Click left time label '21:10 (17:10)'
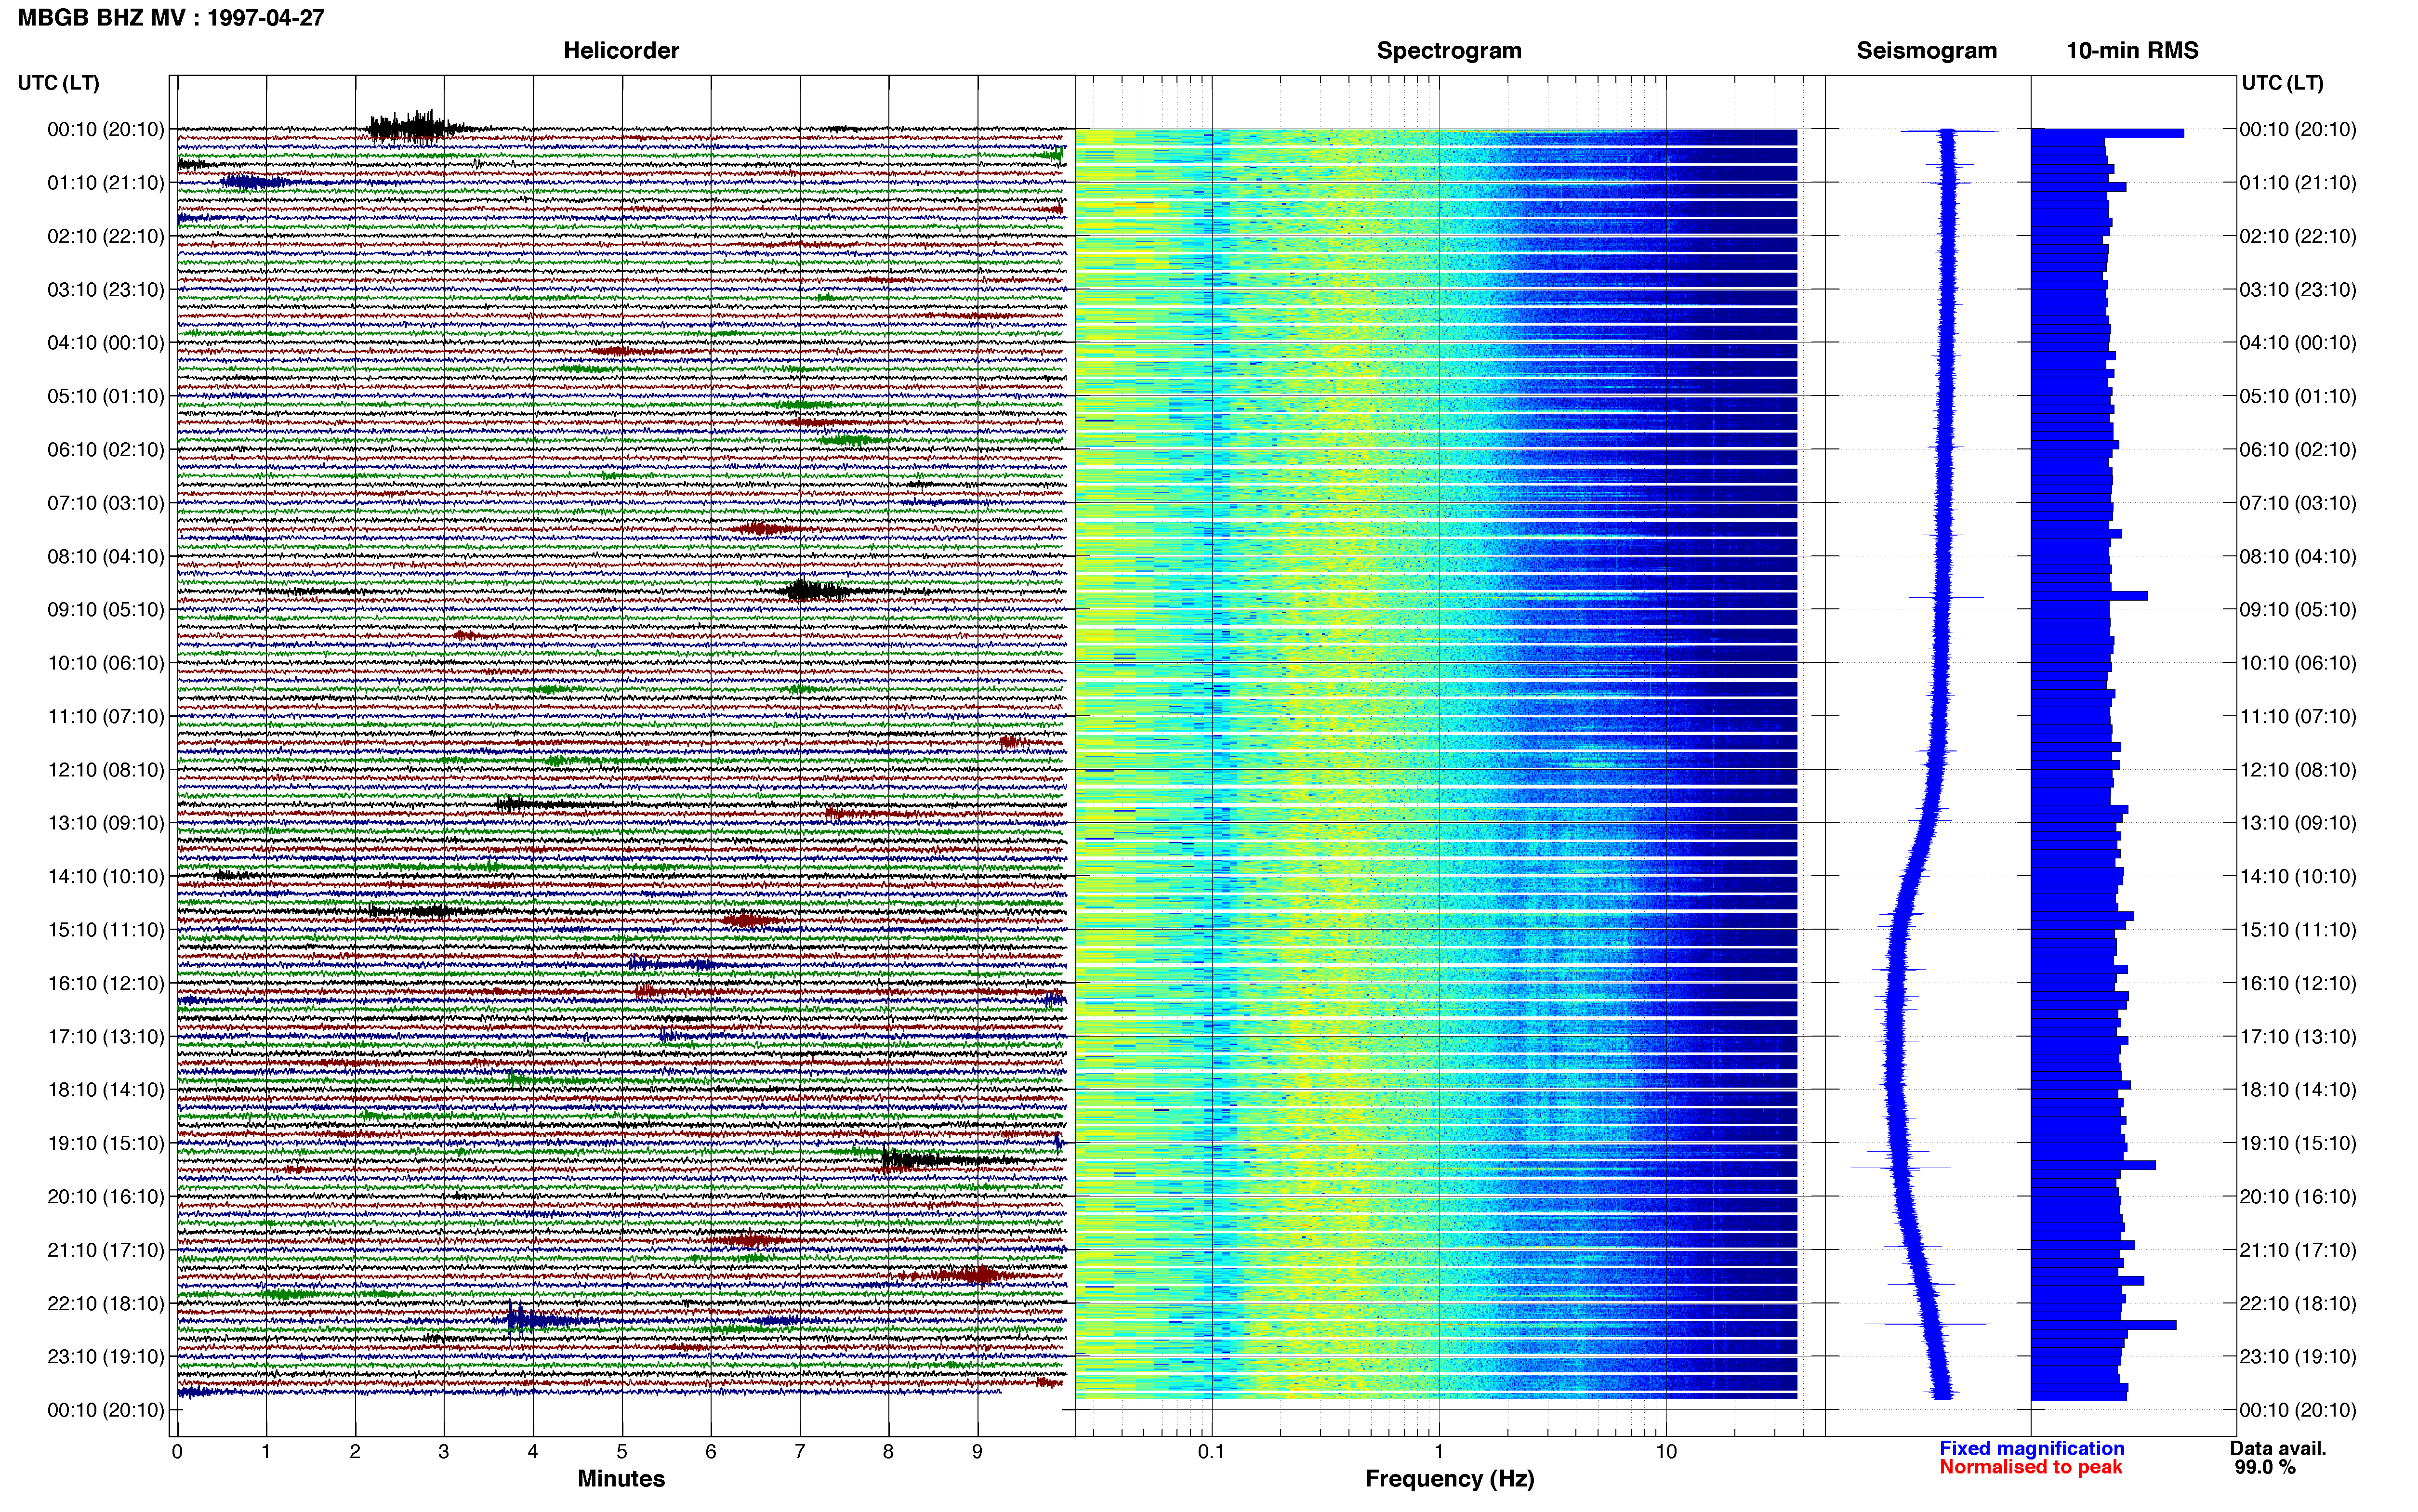 tap(105, 1250)
